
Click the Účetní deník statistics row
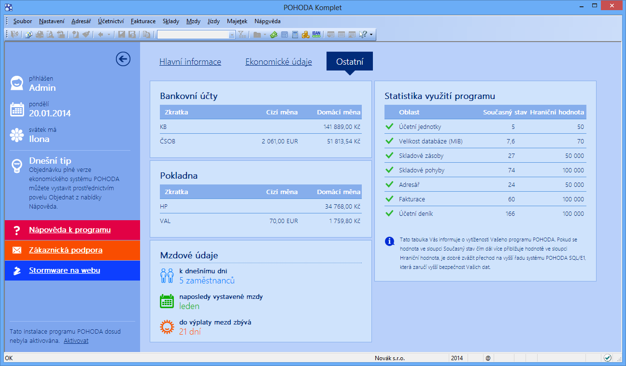click(x=485, y=213)
